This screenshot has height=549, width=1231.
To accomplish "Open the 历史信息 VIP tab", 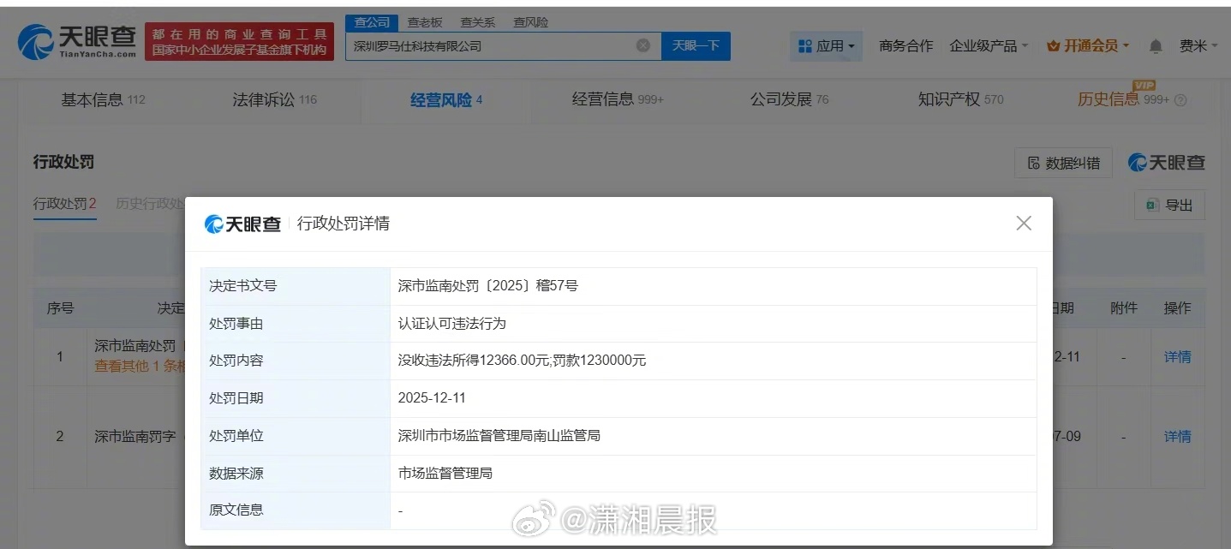I will [x=1123, y=100].
